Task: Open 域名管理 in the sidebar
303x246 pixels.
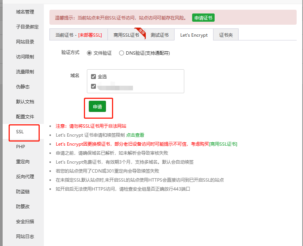Action: pos(25,12)
